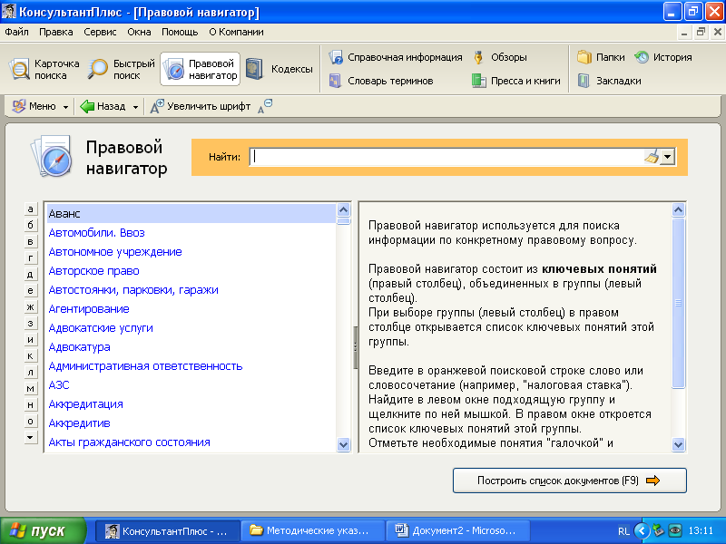
Task: Select Административная ответственность group
Action: (145, 366)
